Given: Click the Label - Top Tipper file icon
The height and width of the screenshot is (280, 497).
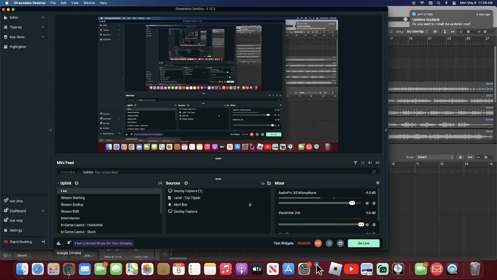Looking at the screenshot, I should (x=170, y=198).
